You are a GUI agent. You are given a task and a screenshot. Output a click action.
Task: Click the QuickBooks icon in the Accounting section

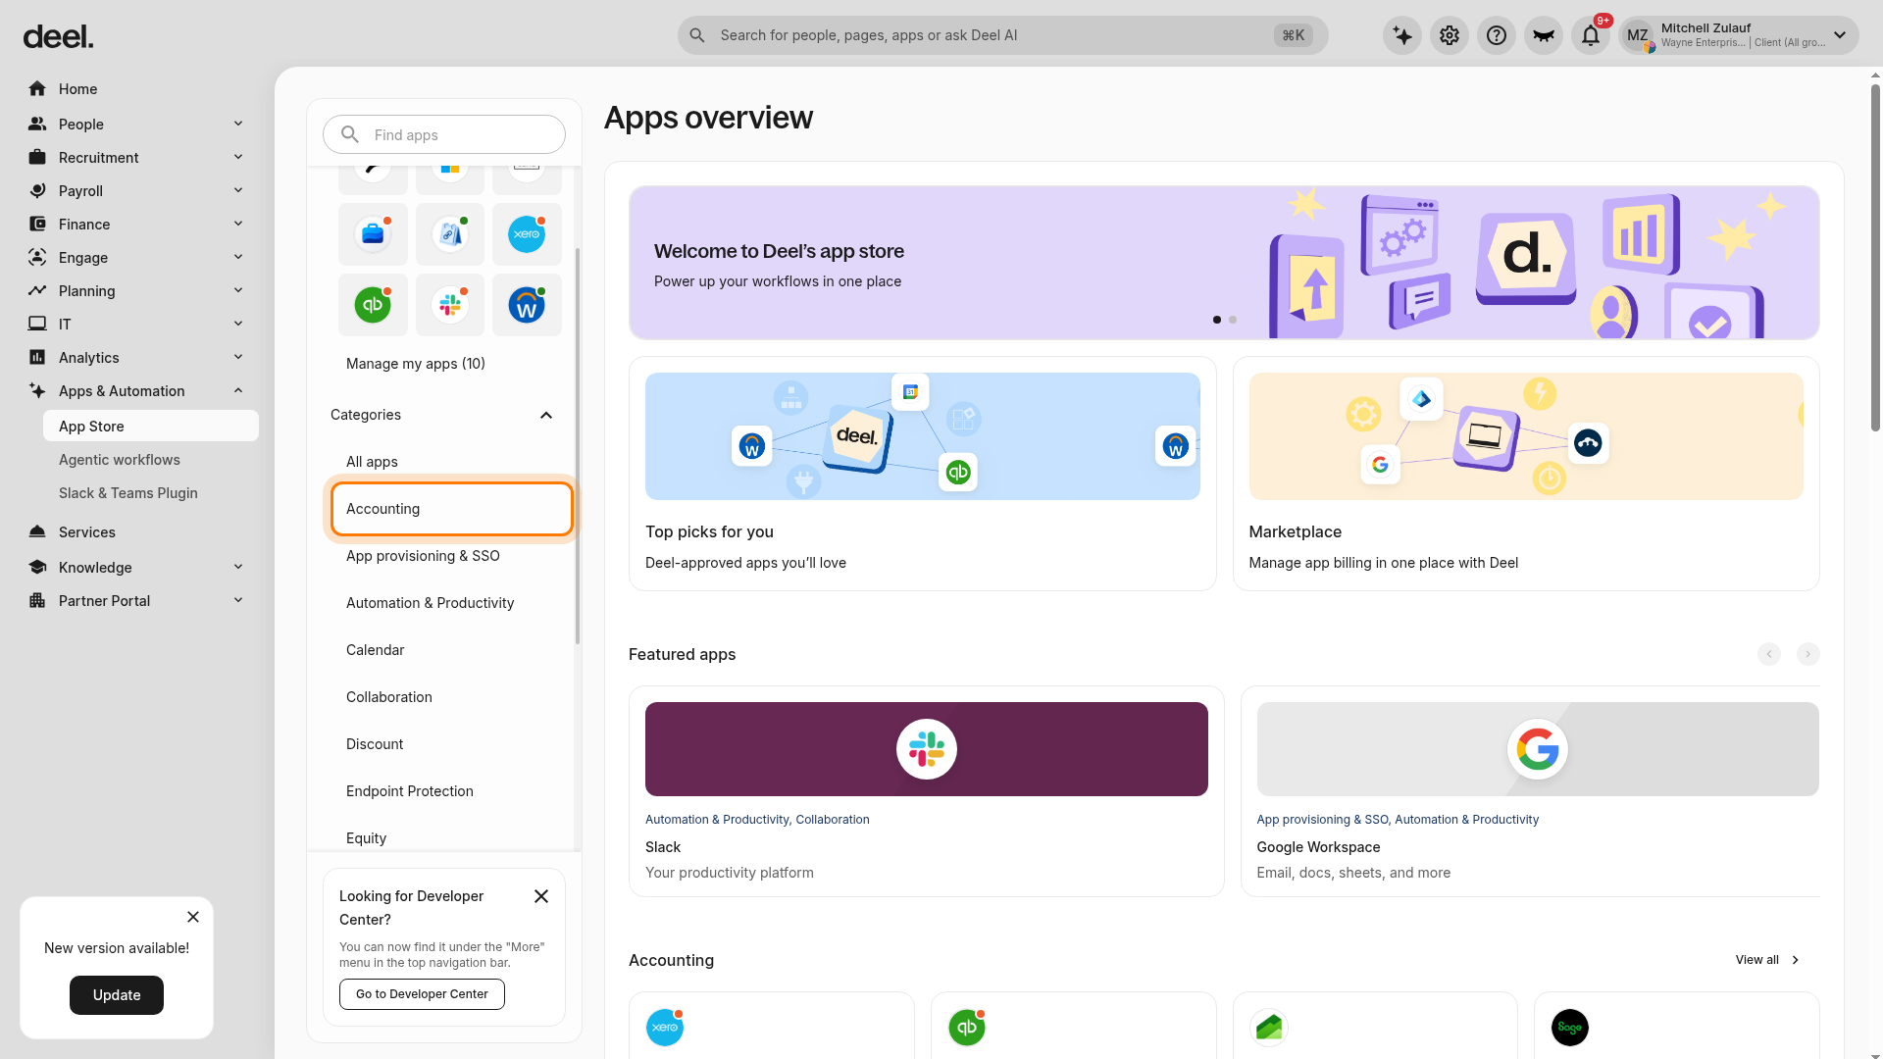tap(967, 1028)
